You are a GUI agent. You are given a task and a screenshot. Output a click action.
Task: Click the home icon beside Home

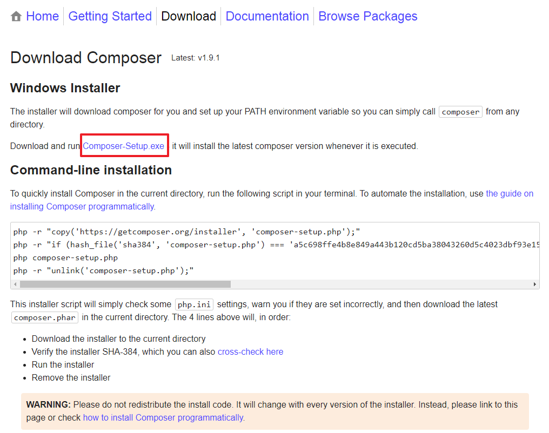click(16, 16)
